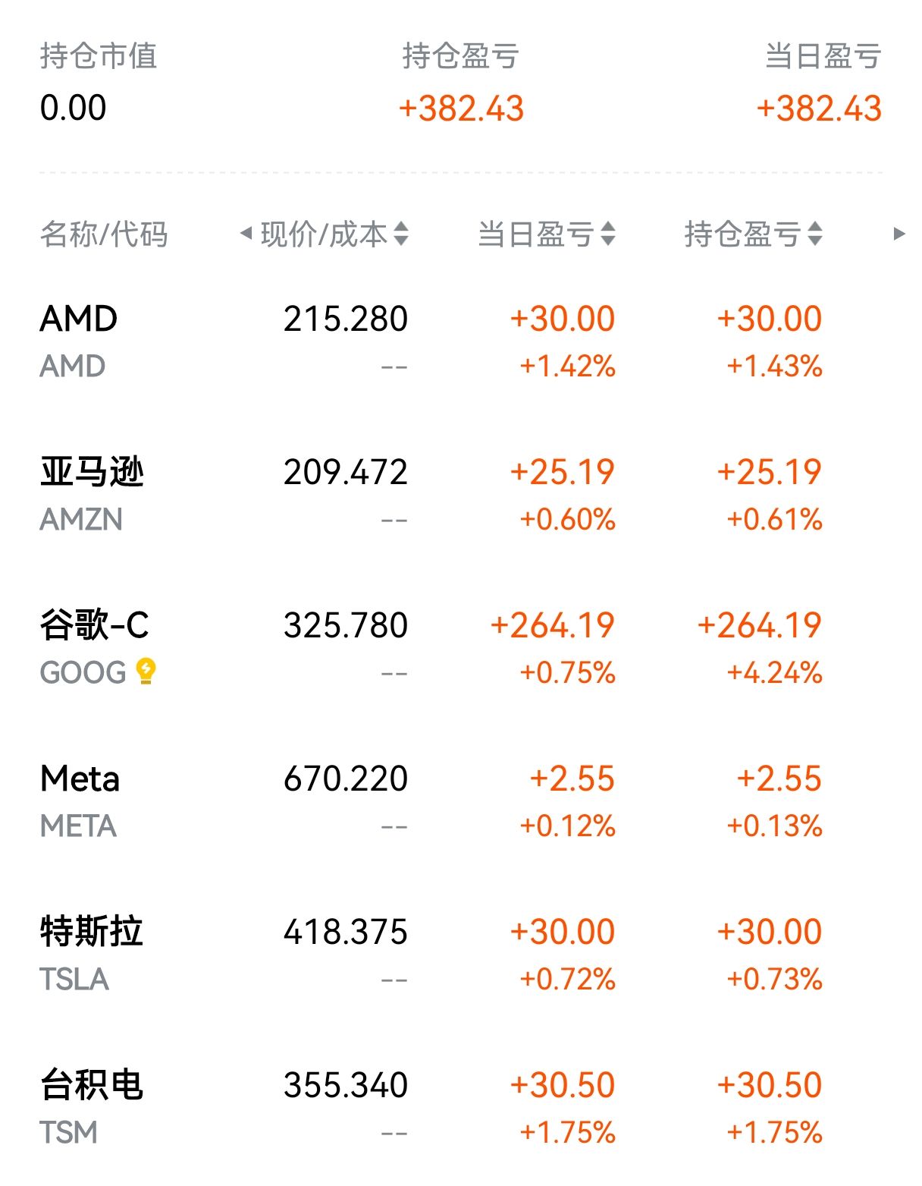Click Meta's price 670.220
This screenshot has height=1186, width=922.
click(346, 779)
